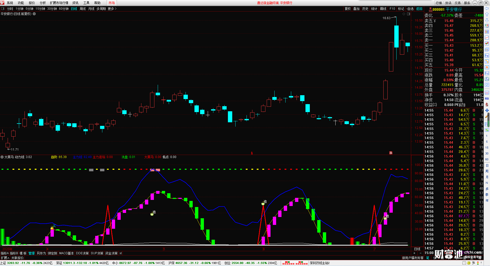Click the wavy indicator lines icon in sidebar

487,93
